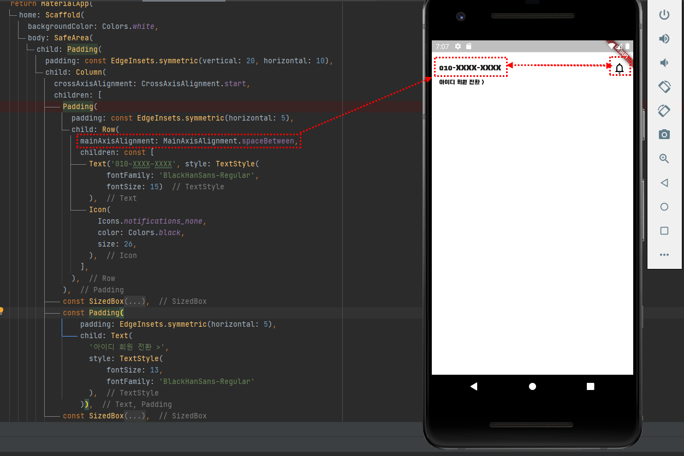Viewport: 684px width, 456px height.
Task: Raise emulator volume with the volume up icon
Action: click(x=664, y=39)
